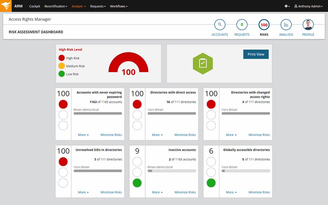Click the green risk assessment clipboard icon
This screenshot has height=205, width=328.
[203, 63]
